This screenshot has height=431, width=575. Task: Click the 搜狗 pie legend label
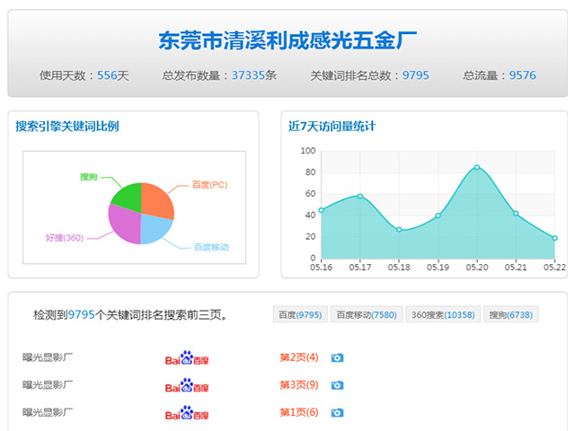click(89, 177)
